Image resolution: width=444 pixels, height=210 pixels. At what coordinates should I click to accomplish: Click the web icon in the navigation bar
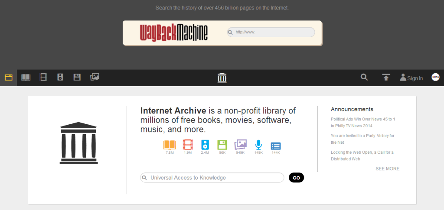(9, 78)
